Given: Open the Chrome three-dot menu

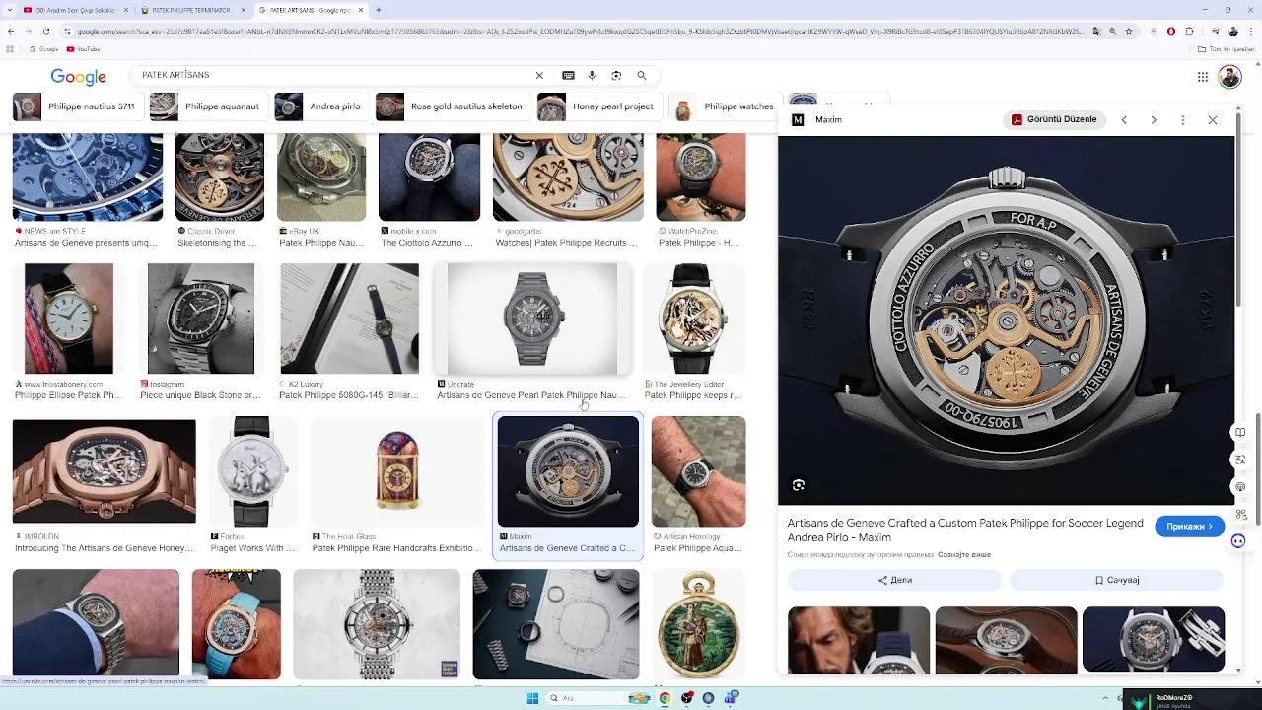Looking at the screenshot, I should coord(1250,31).
